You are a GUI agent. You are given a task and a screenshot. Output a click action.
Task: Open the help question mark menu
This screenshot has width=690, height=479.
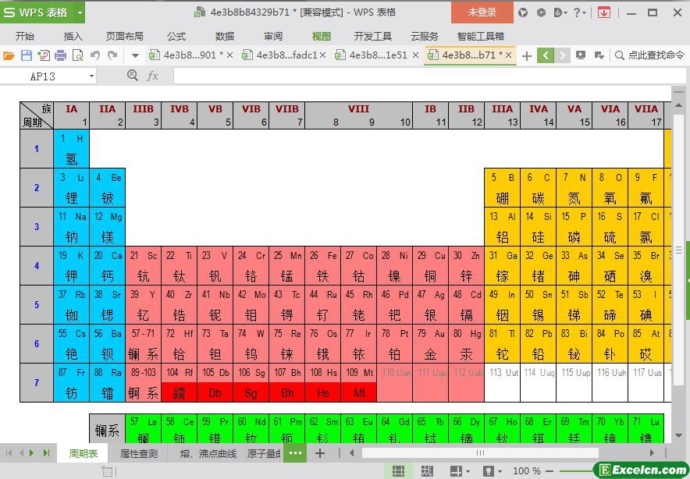click(x=579, y=12)
